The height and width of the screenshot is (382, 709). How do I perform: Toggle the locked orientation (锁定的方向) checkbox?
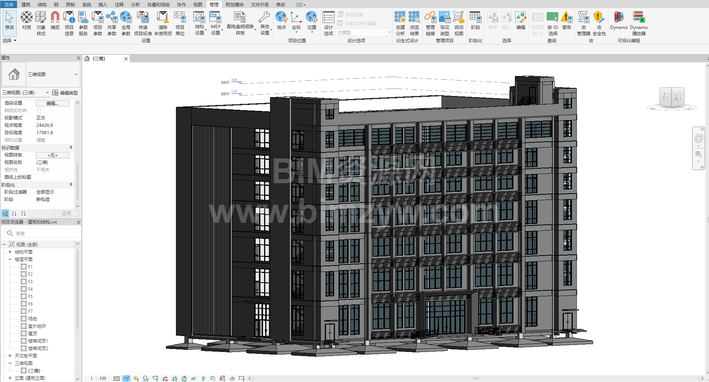tap(39, 111)
